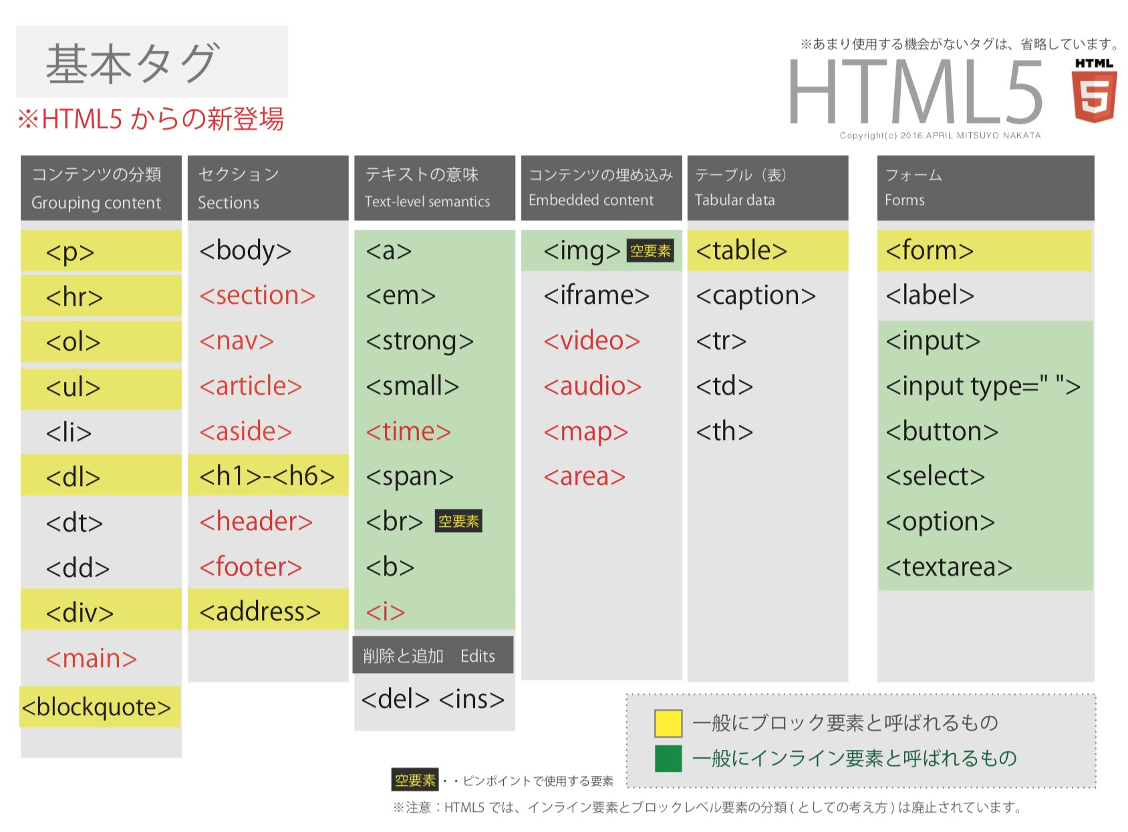Viewport: 1128px width, 832px height.
Task: Open the <input type> entry
Action: pyautogui.click(x=984, y=386)
